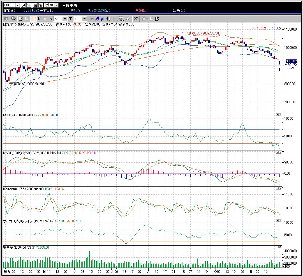This screenshot has width=303, height=277.
Task: Open the stock code 0101 dropdown
Action: (x=17, y=5)
